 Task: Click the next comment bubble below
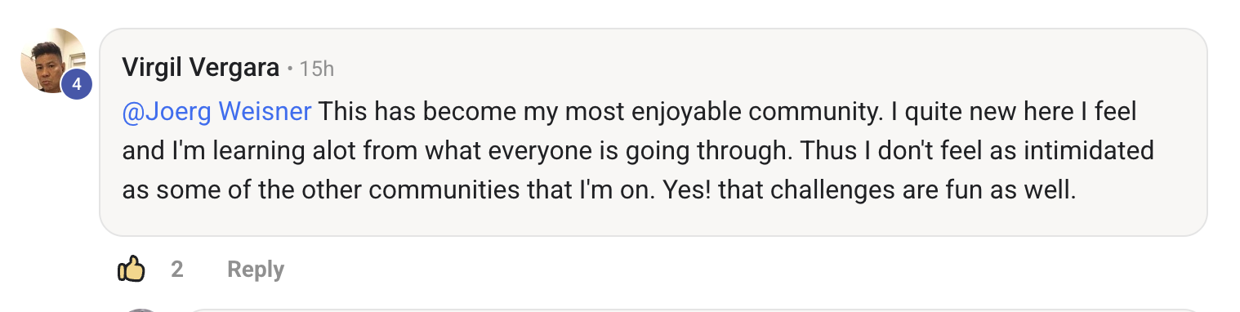[694, 310]
